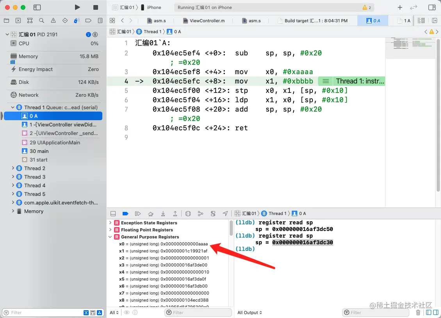Select the 1 -[ViewController viewDid... frame
This screenshot has height=318, width=441.
[59, 125]
